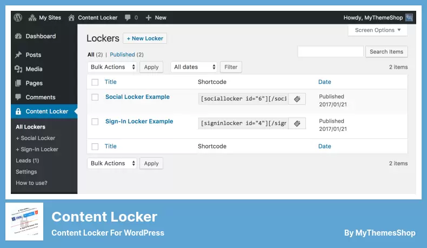The image size is (427, 248).
Task: Click the MyThemeShop user avatar
Action: (x=409, y=18)
